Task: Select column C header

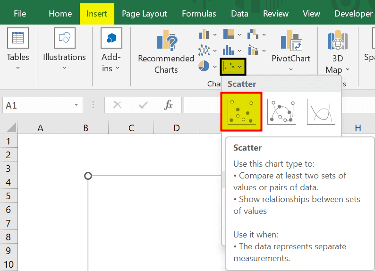Action: [x=131, y=128]
